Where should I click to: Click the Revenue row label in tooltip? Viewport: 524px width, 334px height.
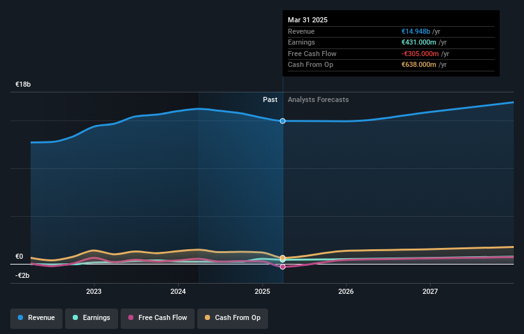[301, 31]
